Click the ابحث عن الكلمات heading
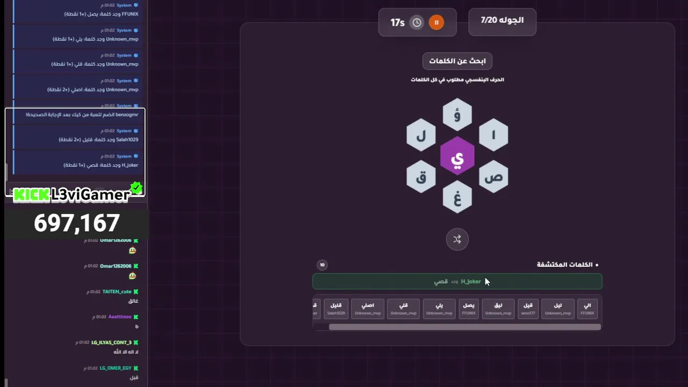Screen dimensions: 688x387 [457, 61]
